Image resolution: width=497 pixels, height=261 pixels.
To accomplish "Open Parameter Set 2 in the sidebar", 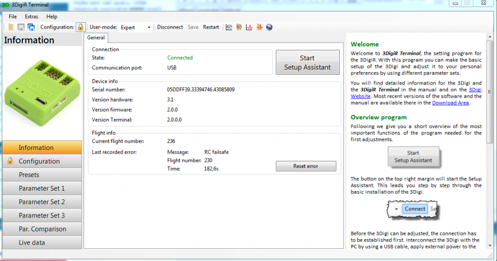I will tap(42, 202).
